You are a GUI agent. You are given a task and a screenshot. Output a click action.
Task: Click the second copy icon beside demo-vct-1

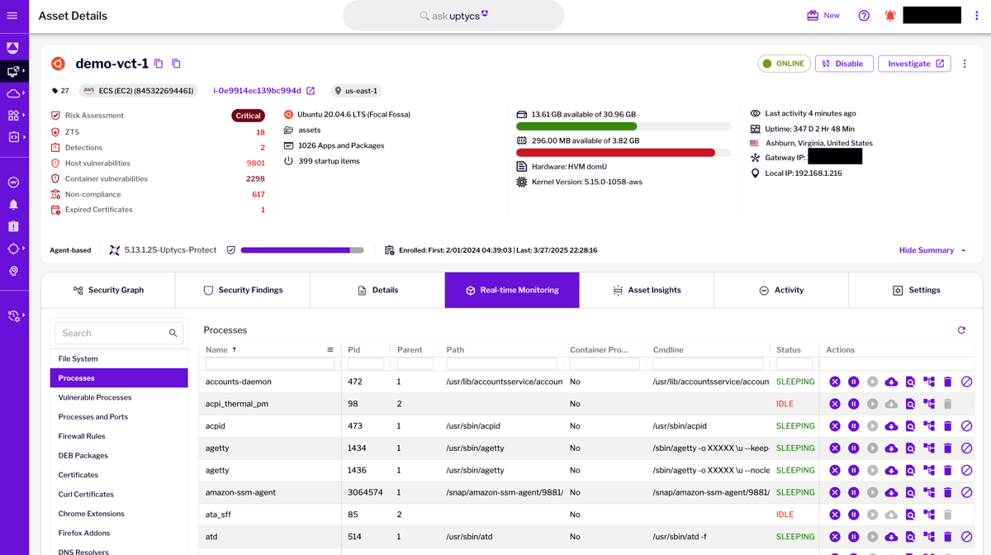[176, 64]
